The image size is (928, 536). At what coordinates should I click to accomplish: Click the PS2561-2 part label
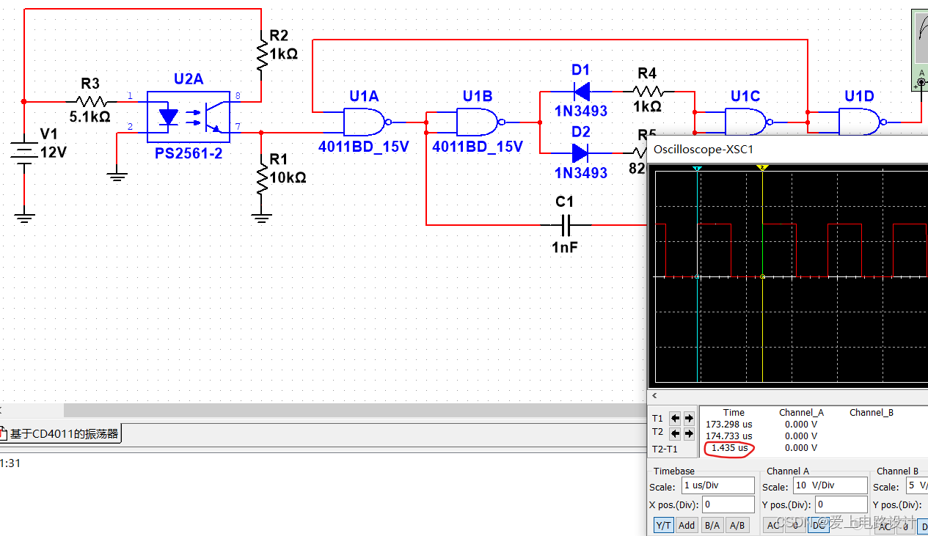click(x=188, y=153)
